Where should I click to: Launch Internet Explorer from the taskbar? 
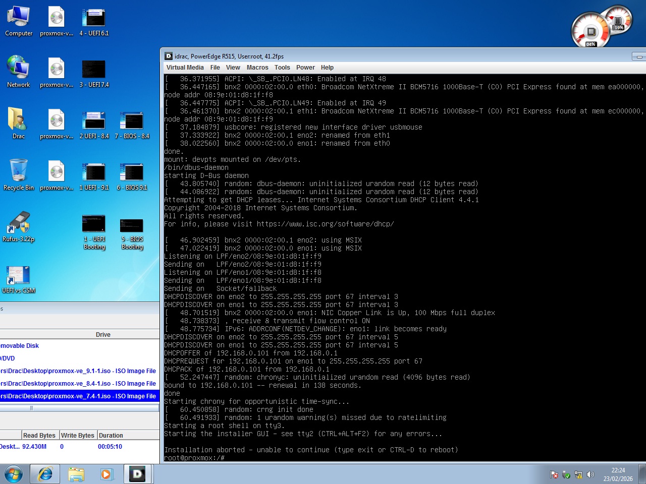coord(45,474)
